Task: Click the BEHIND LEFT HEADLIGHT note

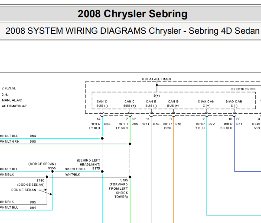Action: pyautogui.click(x=88, y=162)
